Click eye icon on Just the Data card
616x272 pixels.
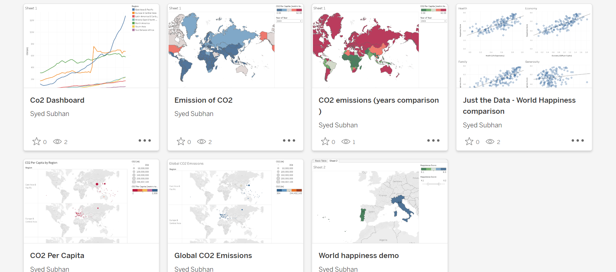click(x=490, y=142)
